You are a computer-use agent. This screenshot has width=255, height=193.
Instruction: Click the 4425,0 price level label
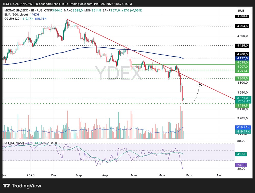point(242,46)
